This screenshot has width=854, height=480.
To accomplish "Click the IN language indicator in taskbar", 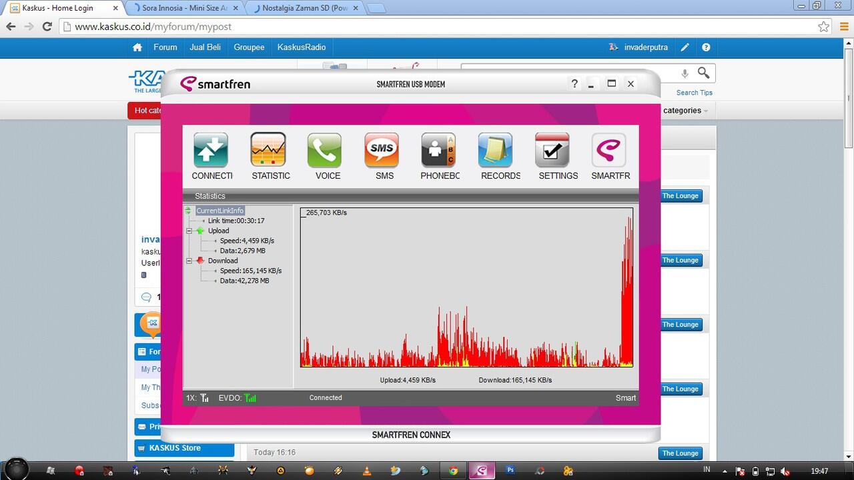I will click(x=707, y=470).
